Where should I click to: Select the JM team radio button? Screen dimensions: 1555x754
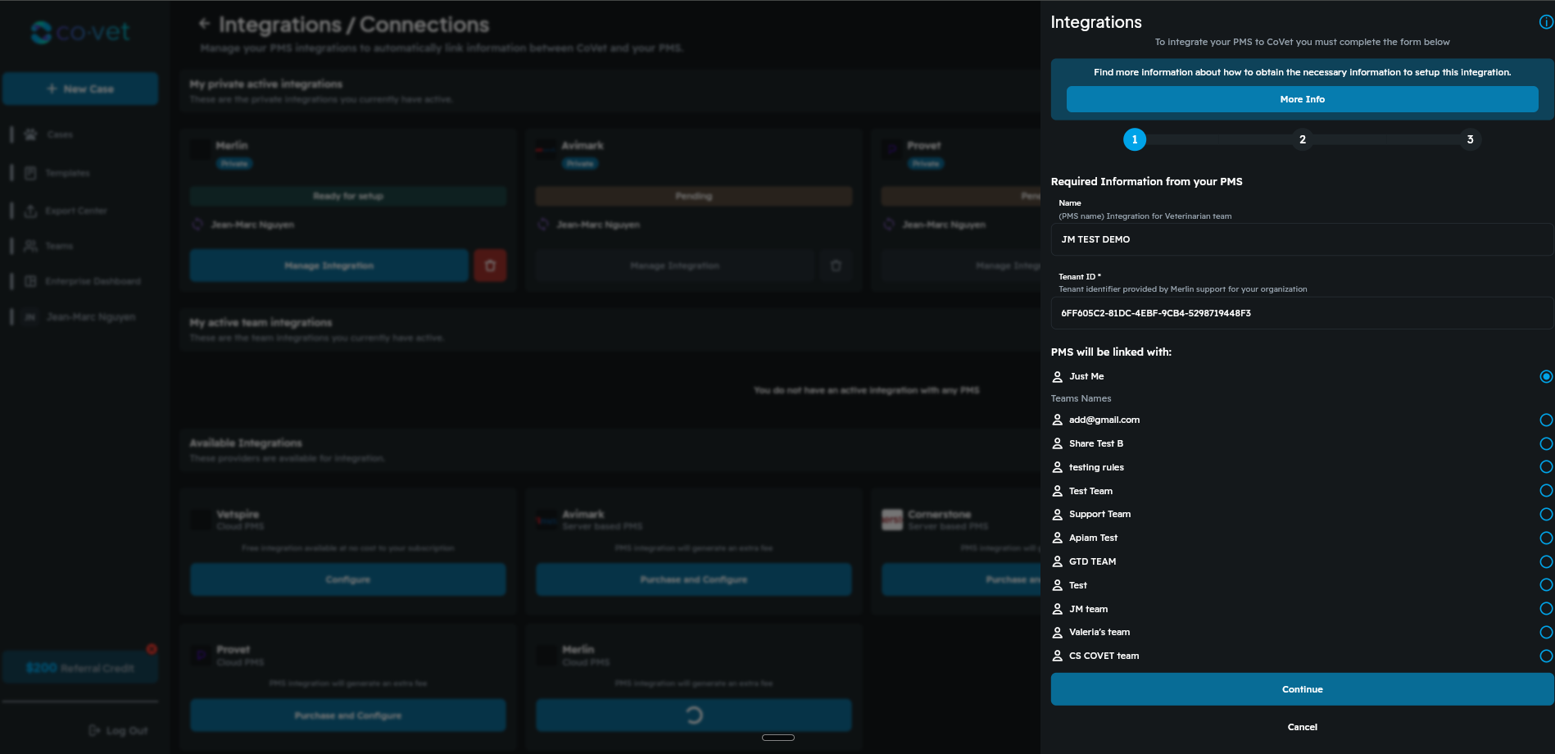coord(1546,609)
